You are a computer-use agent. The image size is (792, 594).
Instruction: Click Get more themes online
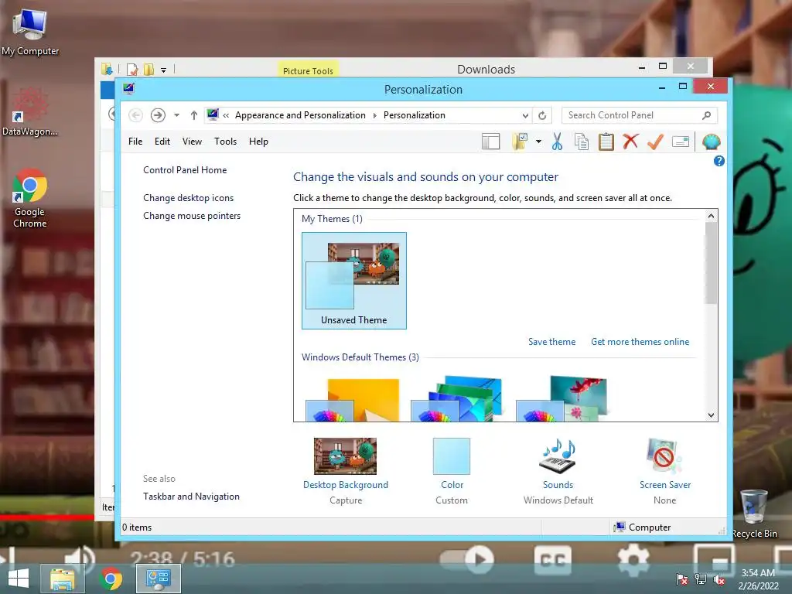point(640,342)
